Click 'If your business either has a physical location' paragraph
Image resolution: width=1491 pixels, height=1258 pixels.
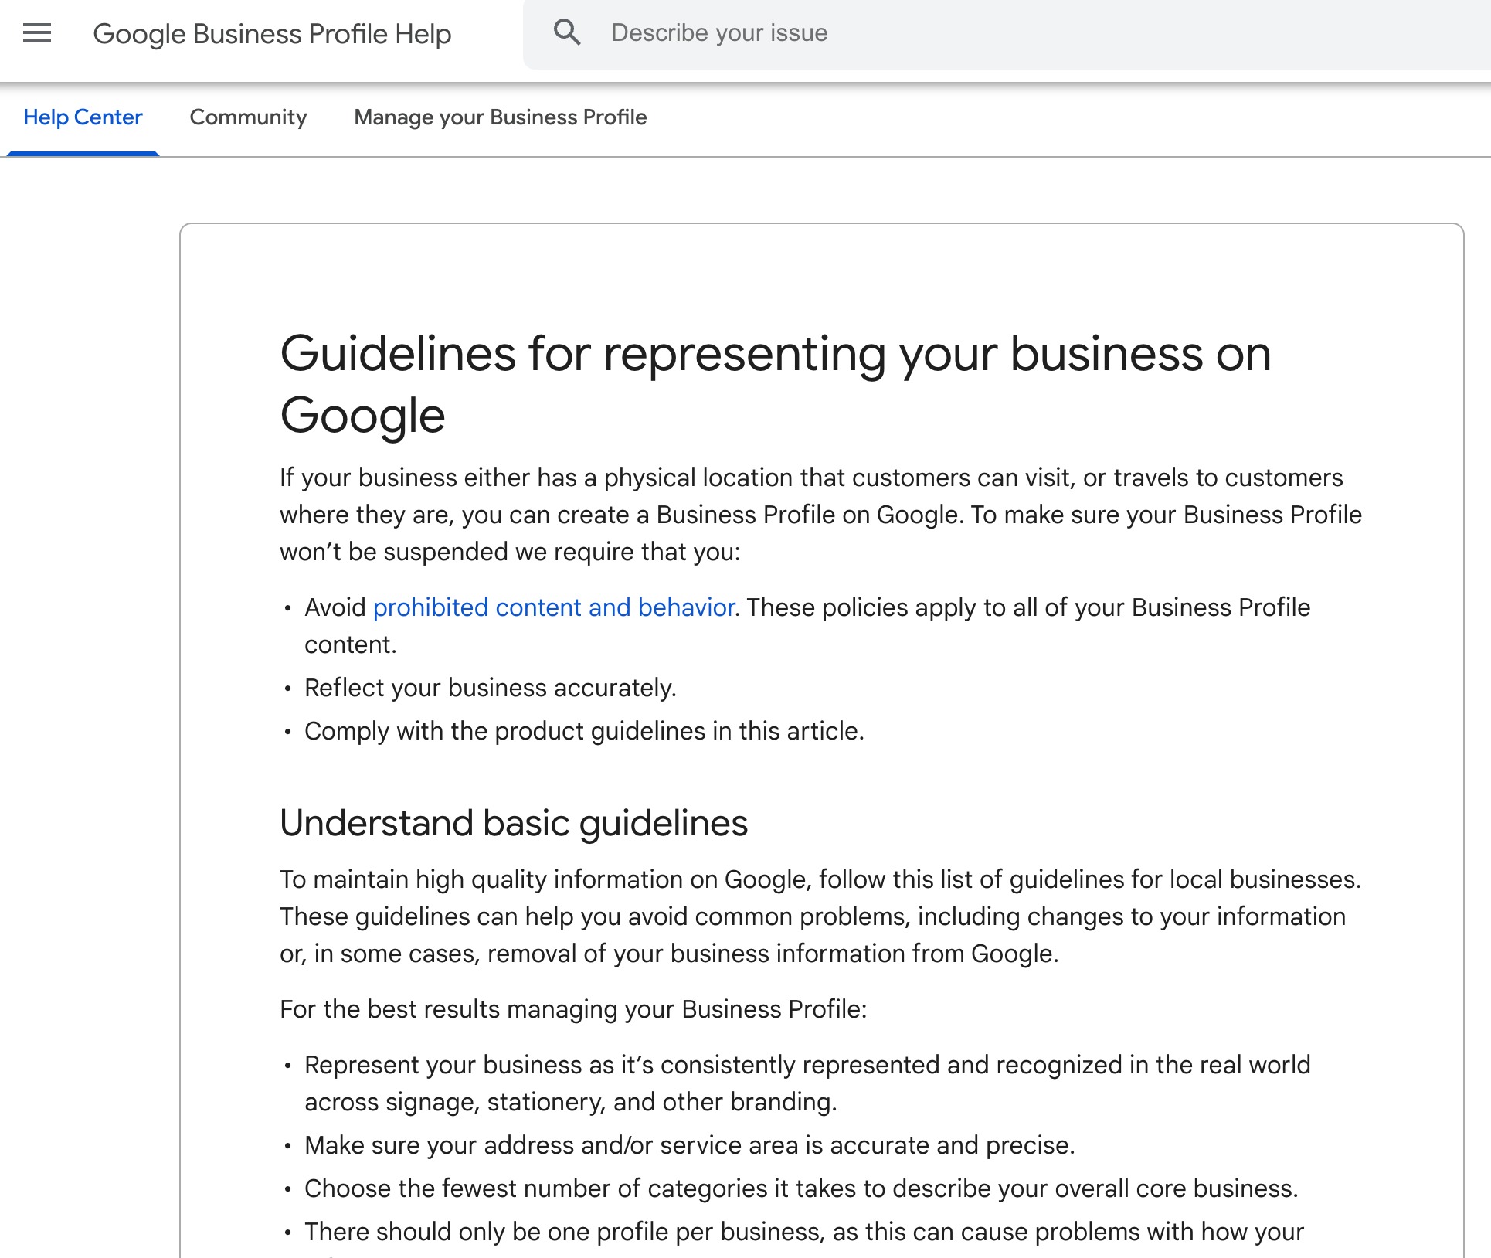820,515
